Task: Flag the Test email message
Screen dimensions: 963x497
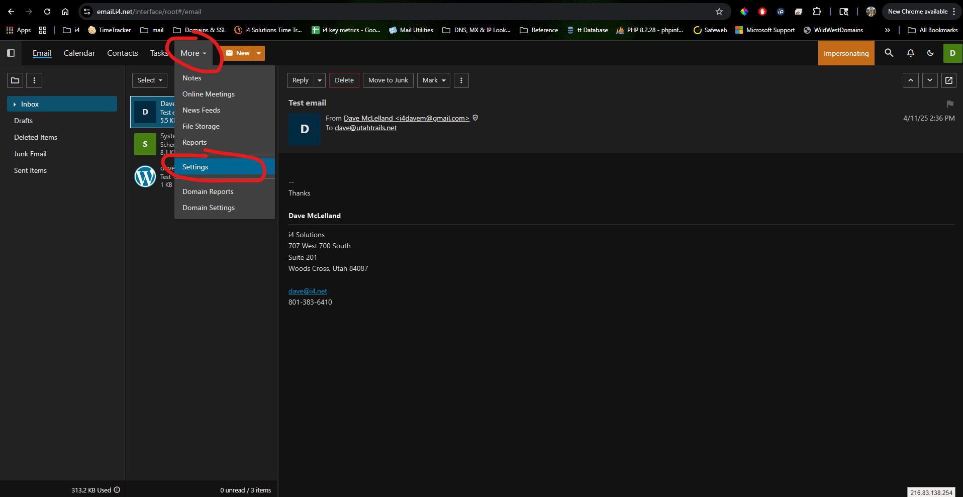Action: pos(949,104)
